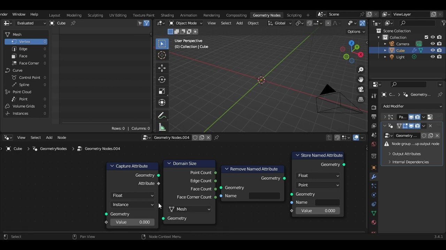Screen dimensions: 446x250
Task: Open Instance domain dropdown in Capture Attribute
Action: (132, 205)
